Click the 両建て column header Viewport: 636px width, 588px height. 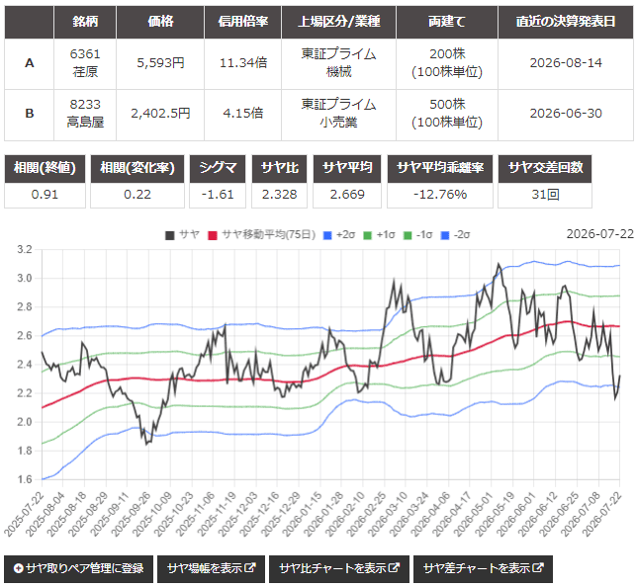click(447, 22)
